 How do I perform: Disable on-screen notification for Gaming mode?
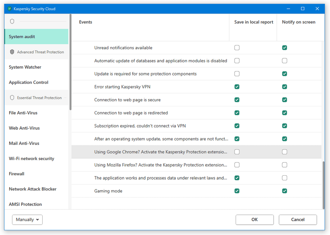pos(284,191)
